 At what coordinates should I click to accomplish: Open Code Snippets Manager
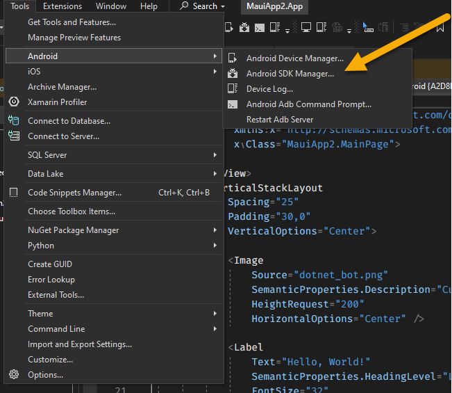tap(114, 192)
